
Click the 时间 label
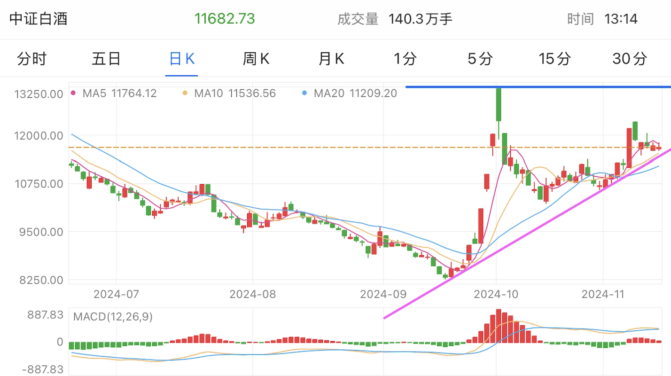[580, 19]
